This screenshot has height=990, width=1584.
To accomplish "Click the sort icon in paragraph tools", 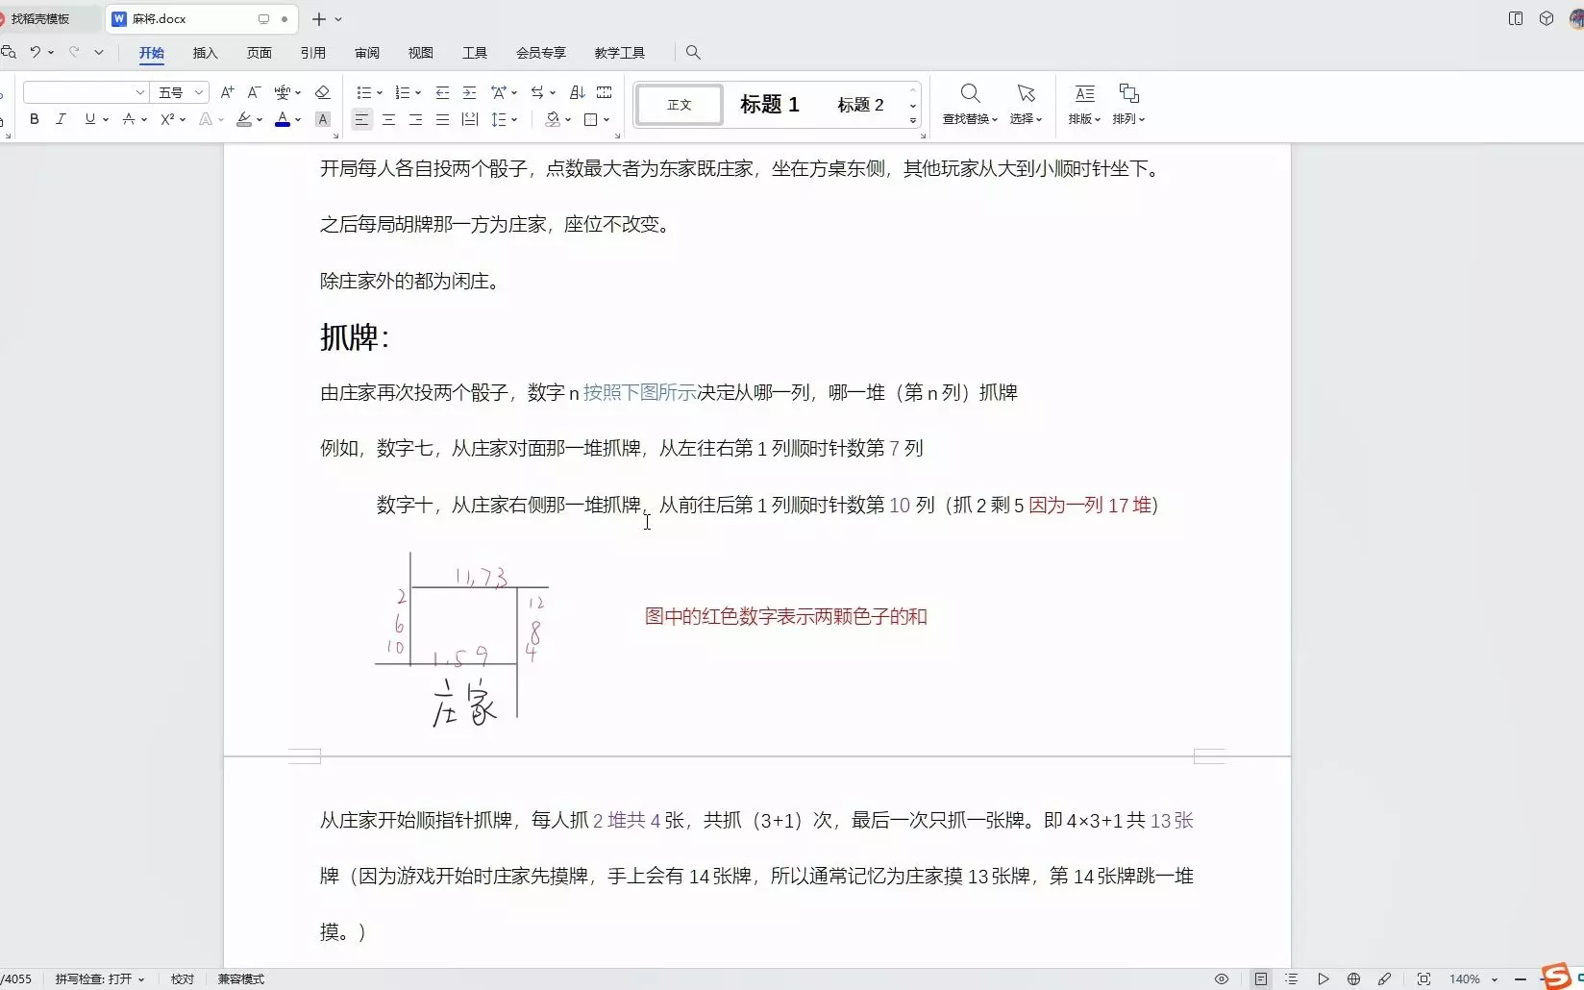I will (x=577, y=92).
